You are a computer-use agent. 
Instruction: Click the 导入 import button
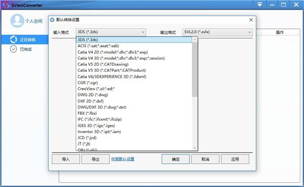click(66, 159)
